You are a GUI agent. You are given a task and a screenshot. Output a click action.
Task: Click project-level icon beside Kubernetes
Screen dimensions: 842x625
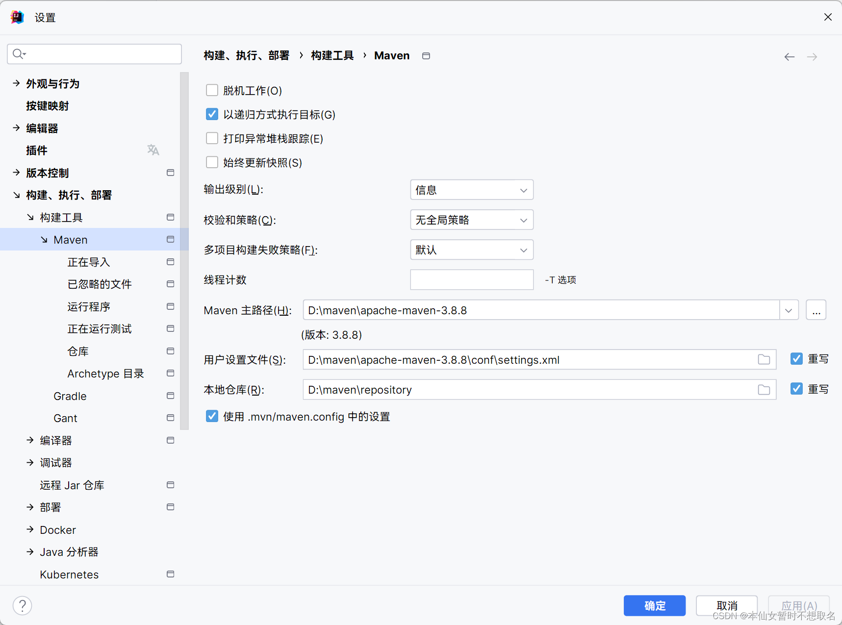pyautogui.click(x=170, y=574)
